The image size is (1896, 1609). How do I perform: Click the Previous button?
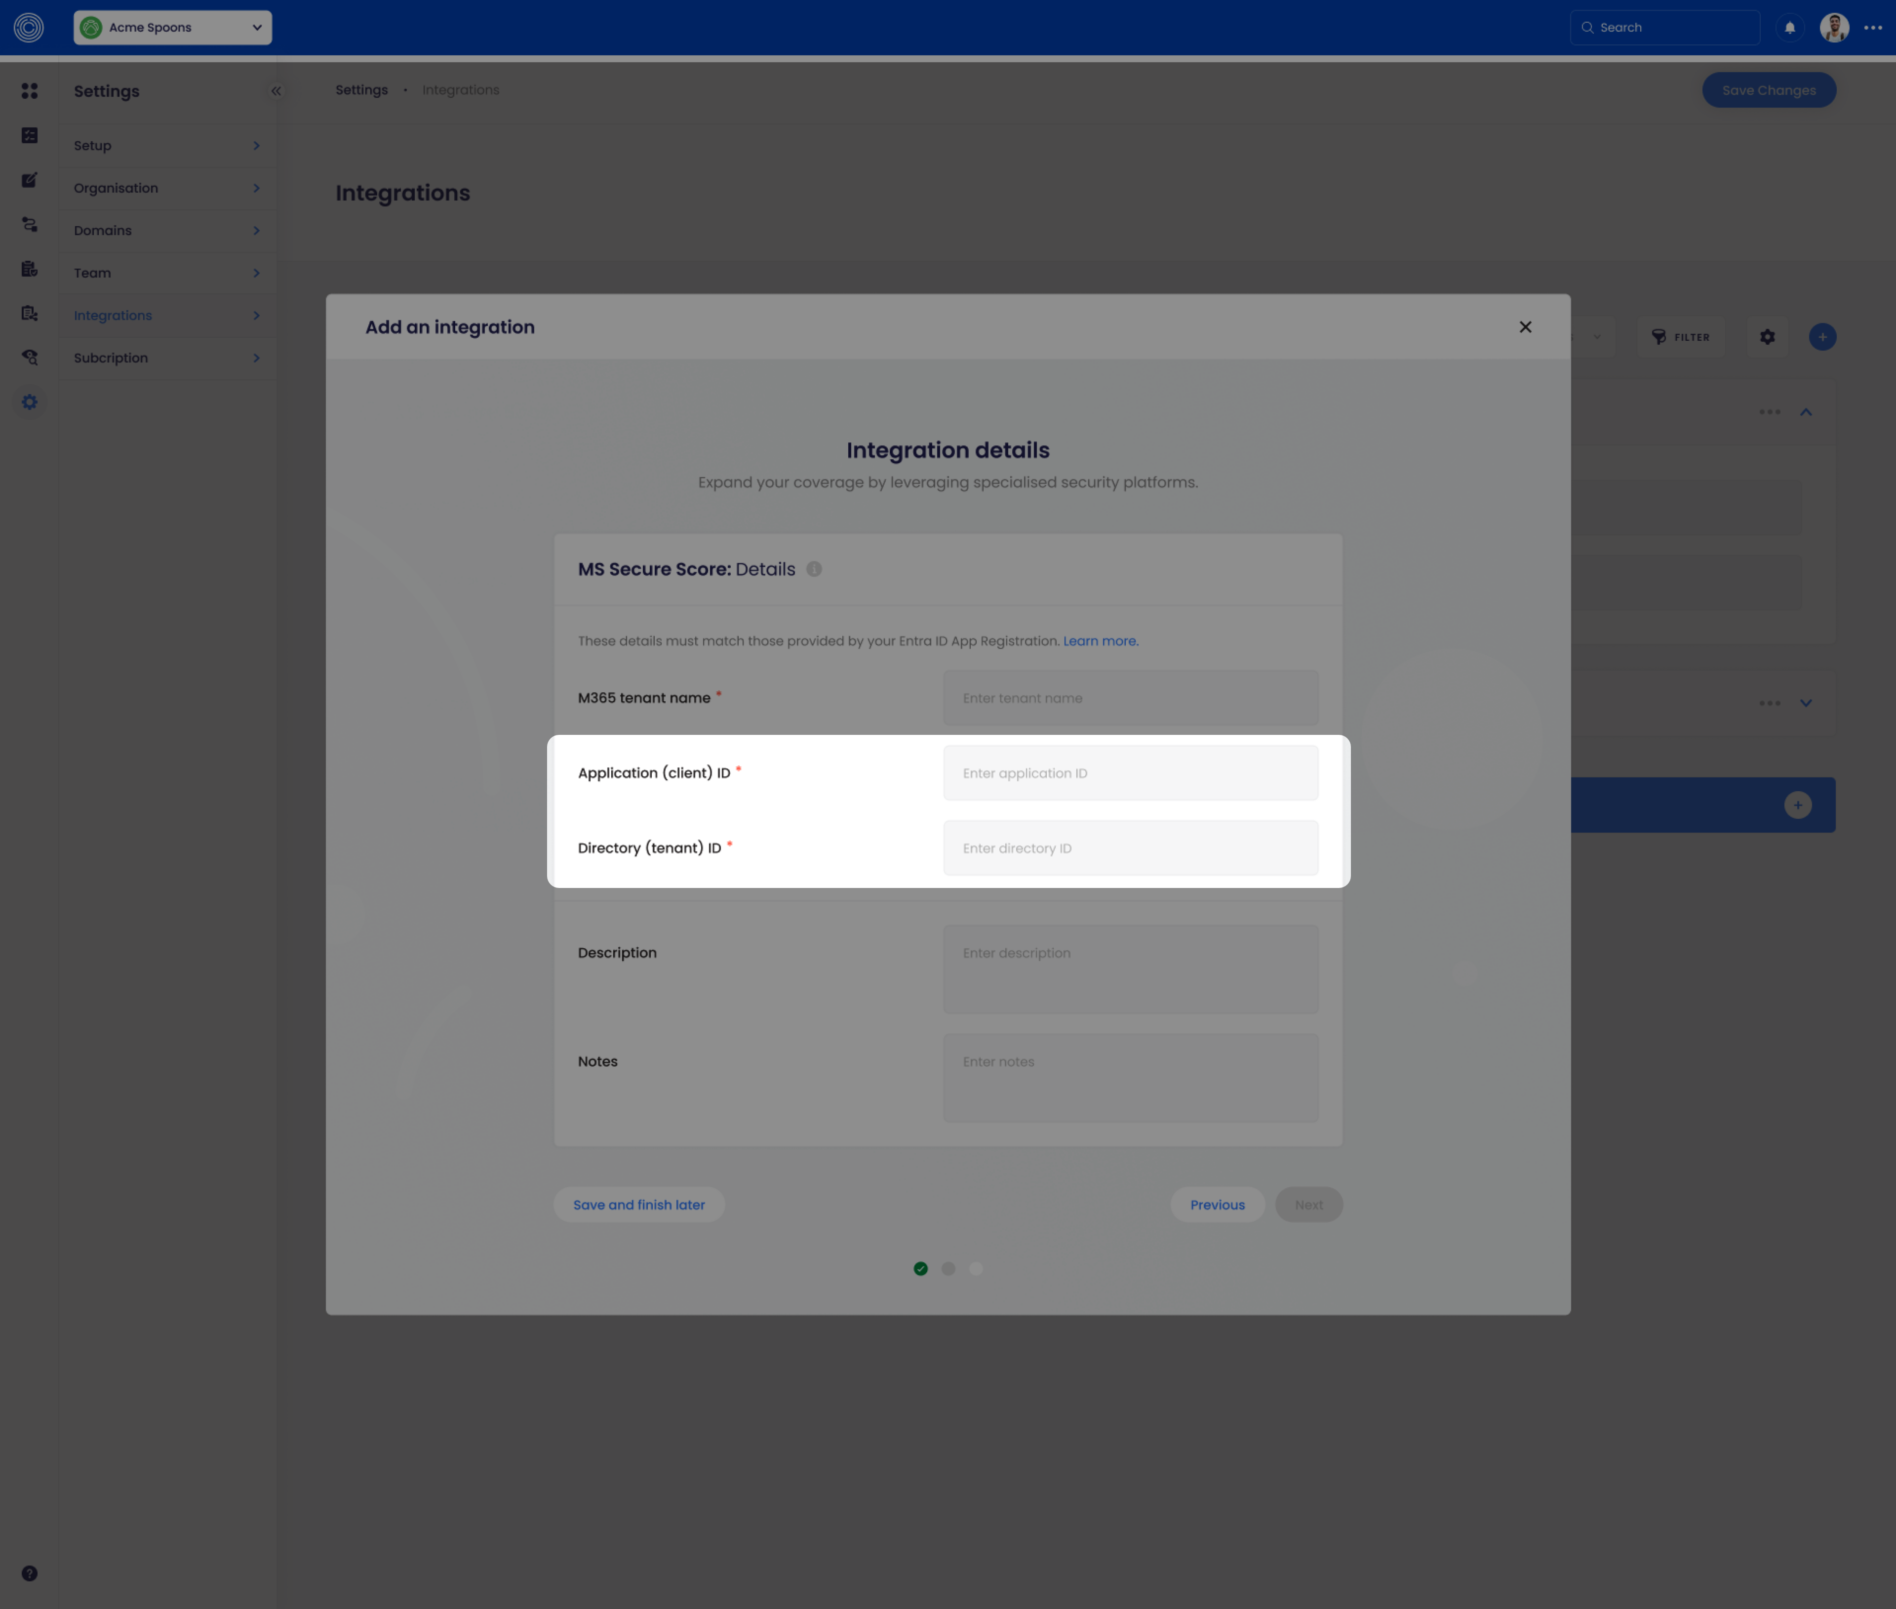1217,1205
